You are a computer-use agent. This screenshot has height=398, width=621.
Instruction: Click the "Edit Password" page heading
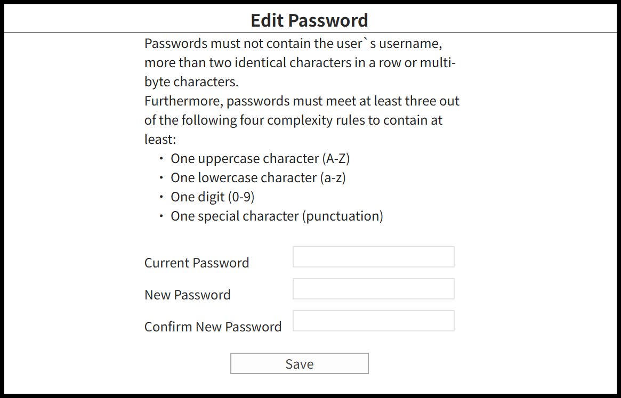coord(309,20)
